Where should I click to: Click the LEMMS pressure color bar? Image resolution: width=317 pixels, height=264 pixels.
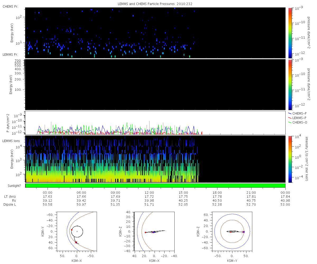[x=290, y=84]
